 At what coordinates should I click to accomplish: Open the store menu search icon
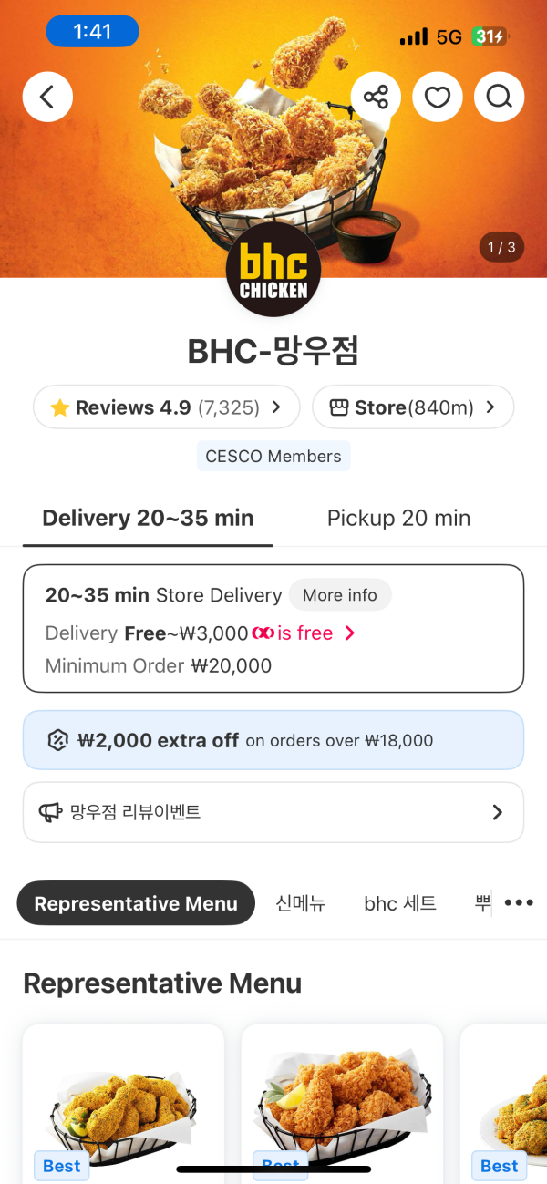click(499, 97)
